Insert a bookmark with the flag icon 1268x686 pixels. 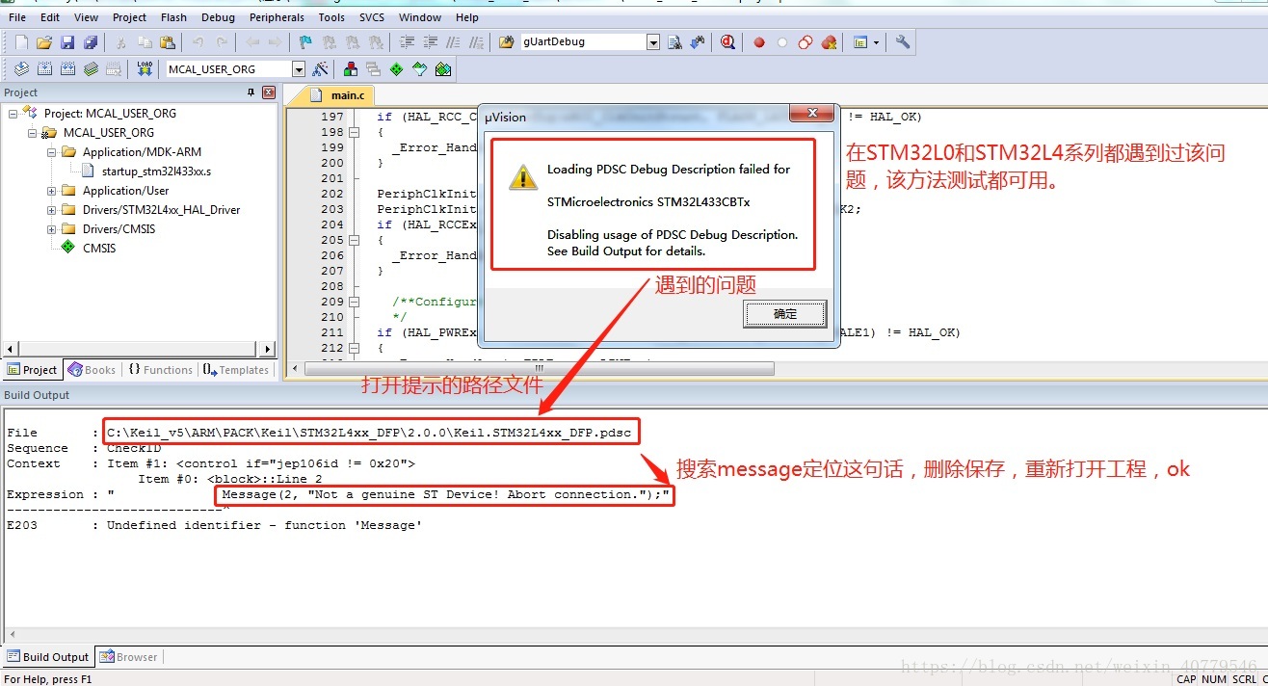pos(305,41)
